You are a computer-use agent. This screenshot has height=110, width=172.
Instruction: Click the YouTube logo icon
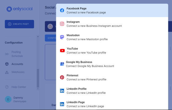point(62,50)
